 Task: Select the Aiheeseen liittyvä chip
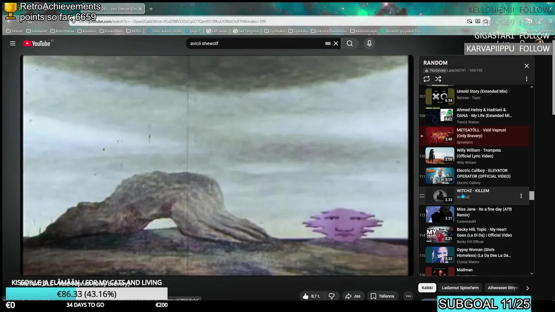tap(502, 288)
